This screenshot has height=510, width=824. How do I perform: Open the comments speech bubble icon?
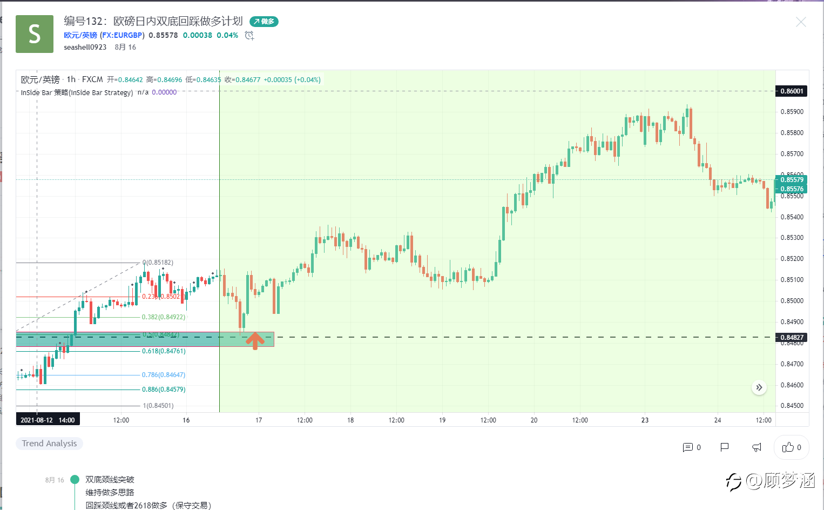pos(687,447)
